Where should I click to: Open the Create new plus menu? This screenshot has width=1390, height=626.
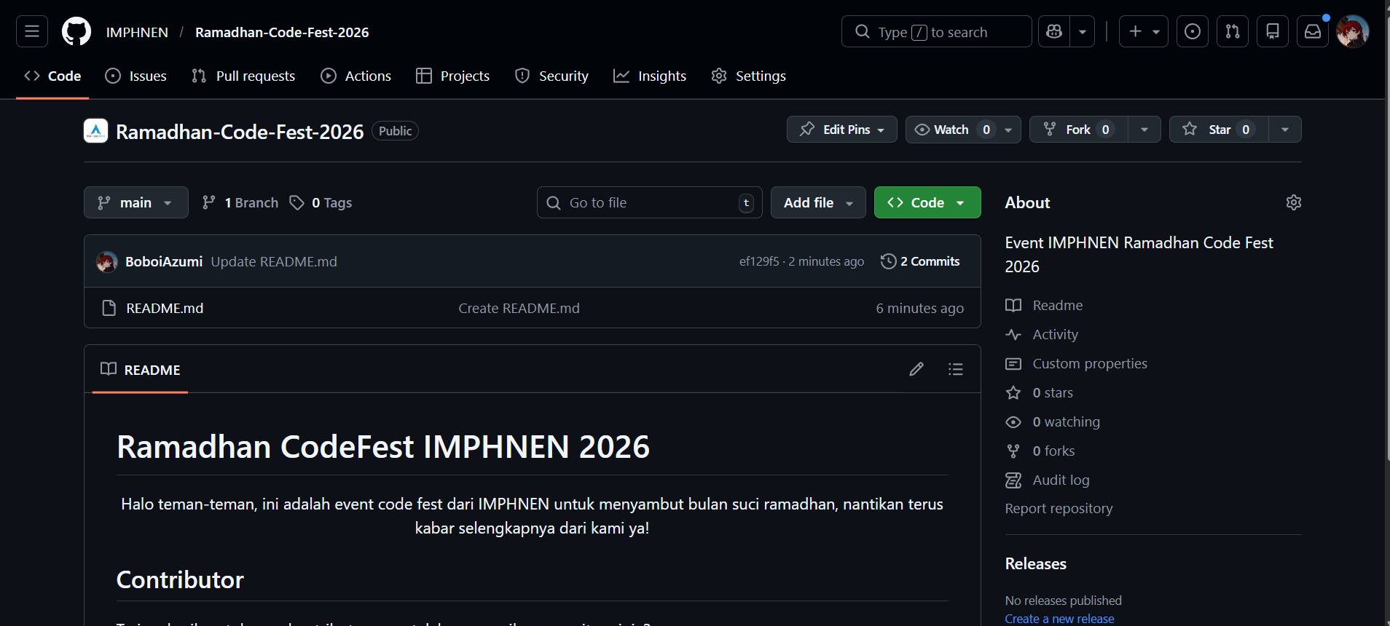tap(1144, 31)
